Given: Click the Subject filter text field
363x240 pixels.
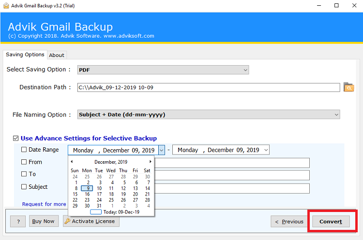Looking at the screenshot, I should click(232, 188).
